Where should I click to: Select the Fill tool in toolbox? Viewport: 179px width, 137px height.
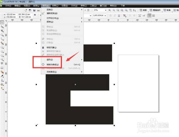click(2, 84)
